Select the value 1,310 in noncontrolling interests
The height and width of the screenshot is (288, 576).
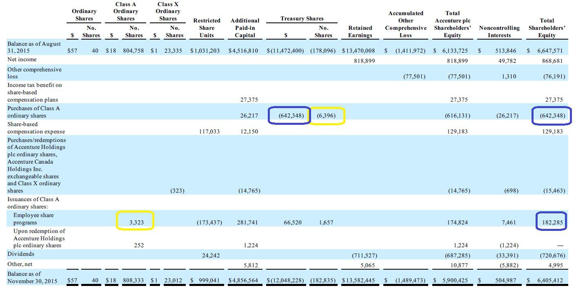coord(508,76)
